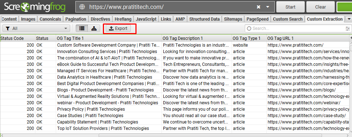Click the Screaming Frog logo
The height and width of the screenshot is (137, 352).
35,7
